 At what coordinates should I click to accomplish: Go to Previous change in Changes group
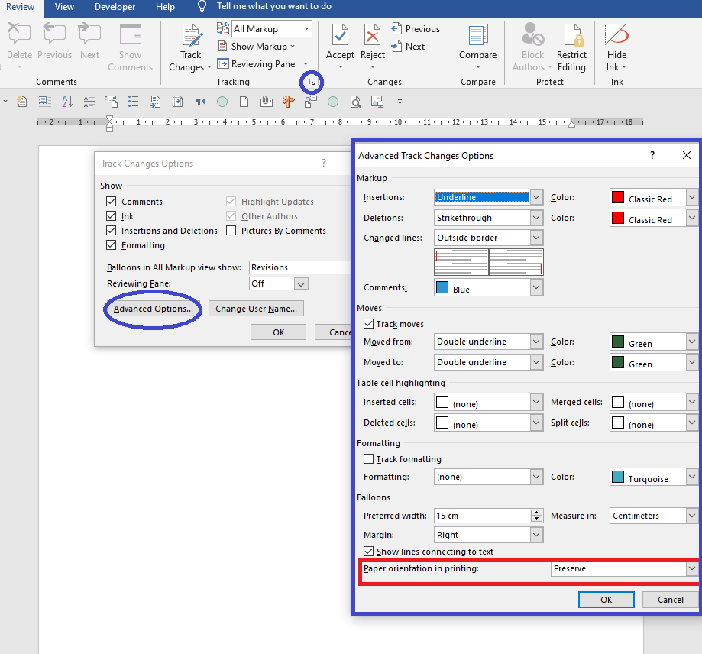point(416,28)
